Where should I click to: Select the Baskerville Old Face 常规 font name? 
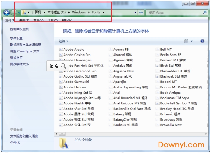[x=132, y=109]
